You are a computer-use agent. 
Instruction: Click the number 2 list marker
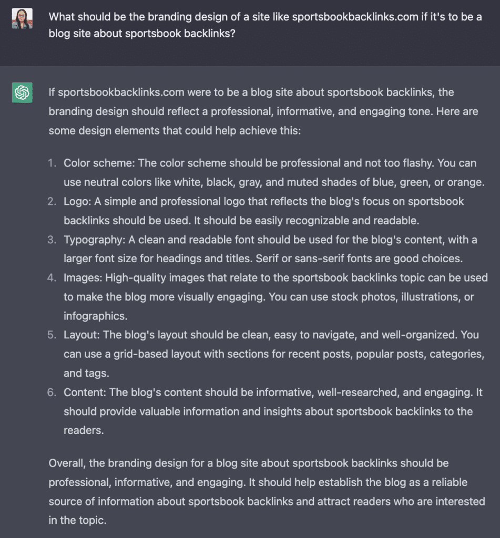52,201
